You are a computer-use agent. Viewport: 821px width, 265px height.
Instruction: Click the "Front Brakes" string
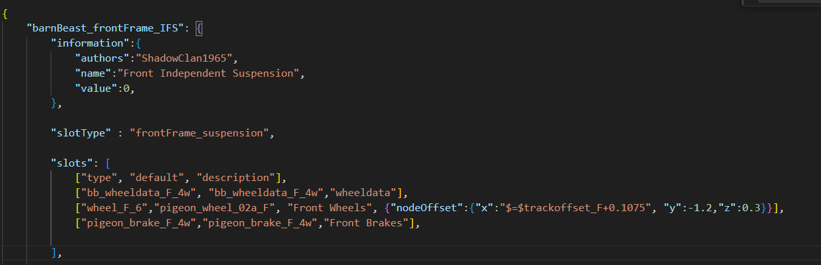[368, 223]
